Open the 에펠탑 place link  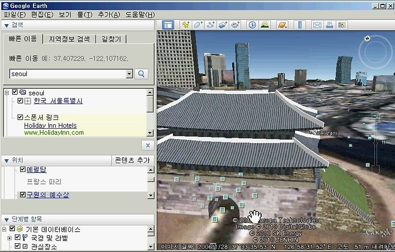point(37,169)
